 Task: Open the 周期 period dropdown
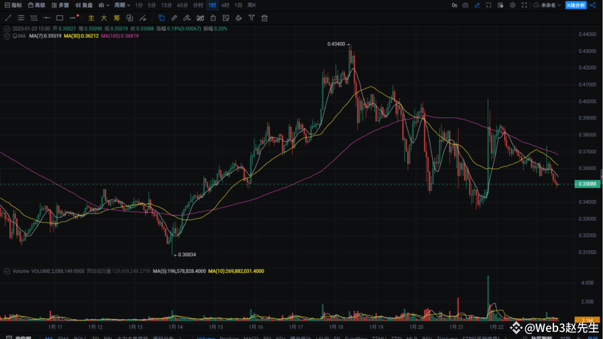pyautogui.click(x=122, y=5)
